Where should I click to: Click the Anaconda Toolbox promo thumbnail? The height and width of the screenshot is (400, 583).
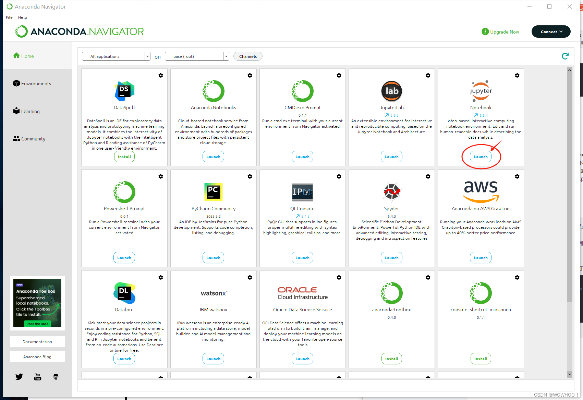[37, 303]
